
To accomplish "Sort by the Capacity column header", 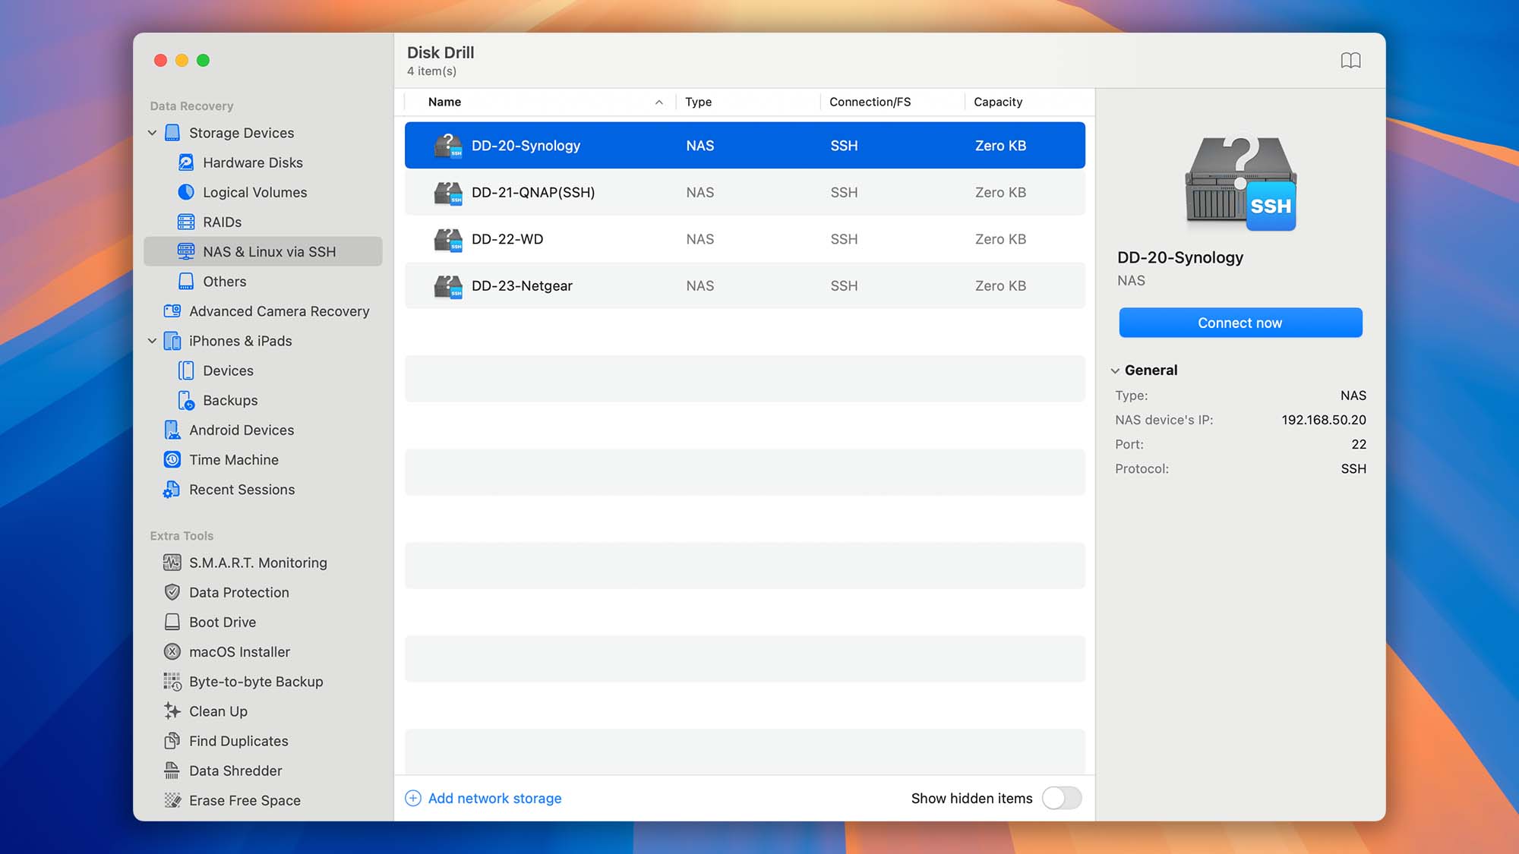I will click(x=998, y=102).
